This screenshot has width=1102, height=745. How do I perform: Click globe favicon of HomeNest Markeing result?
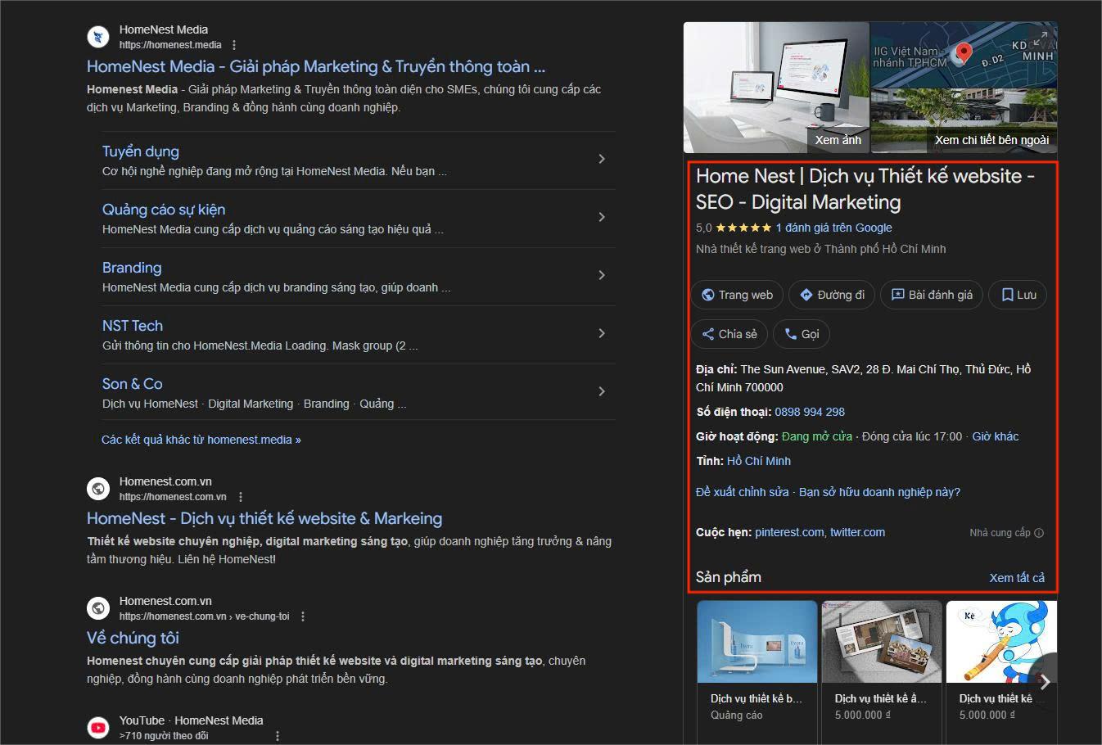[98, 489]
